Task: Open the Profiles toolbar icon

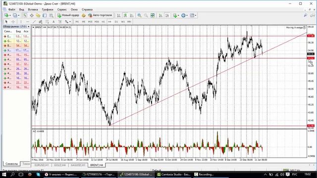Action: tap(15, 15)
